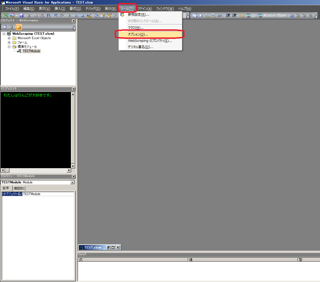Click the Save icon in the toolbar
The image size is (320, 282).
pos(21,15)
